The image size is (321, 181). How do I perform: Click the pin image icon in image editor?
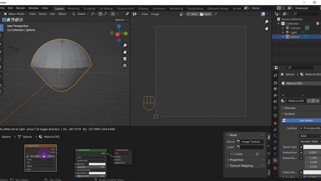coord(215,14)
